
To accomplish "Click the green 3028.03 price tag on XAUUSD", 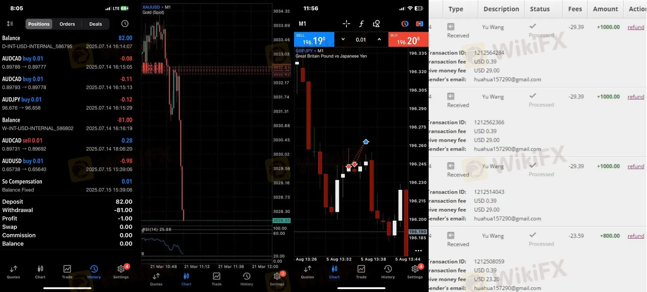I will pyautogui.click(x=281, y=221).
